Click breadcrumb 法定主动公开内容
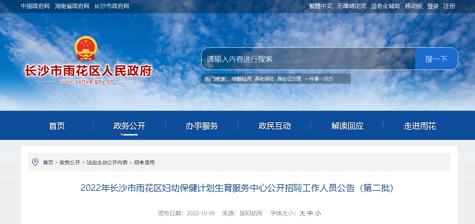This screenshot has width=475, height=224. click(107, 162)
